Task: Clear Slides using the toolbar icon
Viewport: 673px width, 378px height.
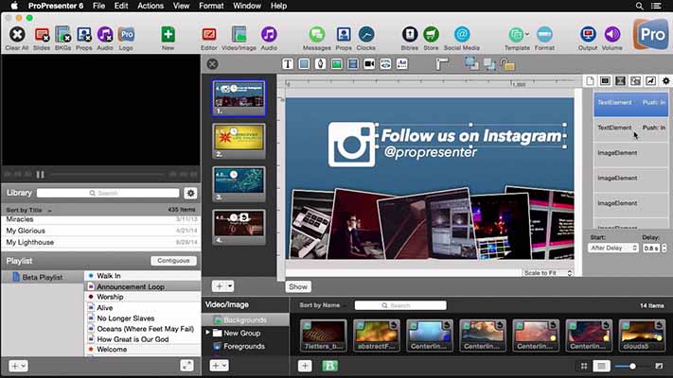Action: point(42,35)
